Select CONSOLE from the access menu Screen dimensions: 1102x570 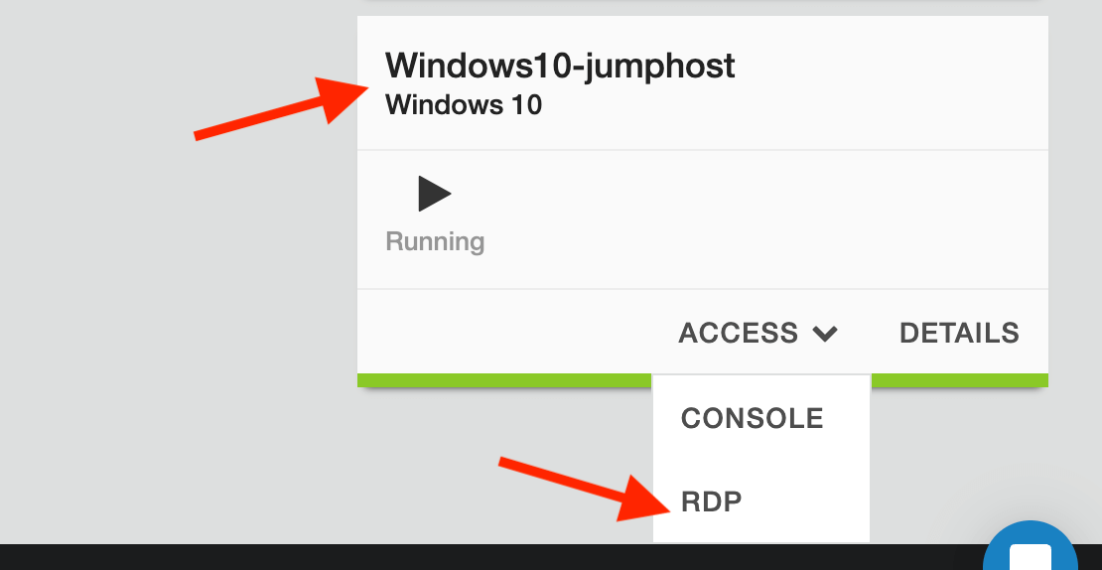click(752, 418)
